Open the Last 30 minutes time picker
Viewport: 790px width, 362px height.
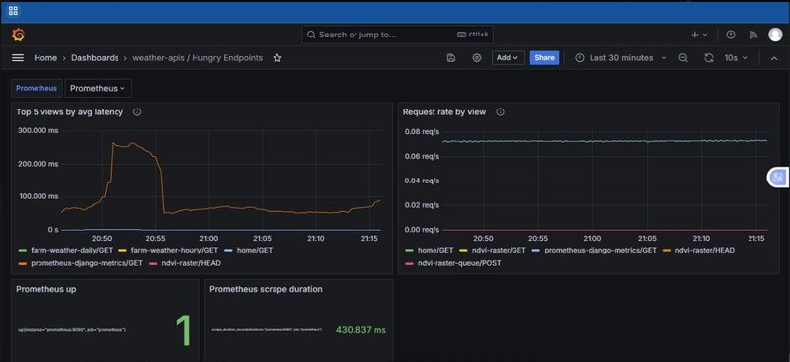click(x=620, y=58)
